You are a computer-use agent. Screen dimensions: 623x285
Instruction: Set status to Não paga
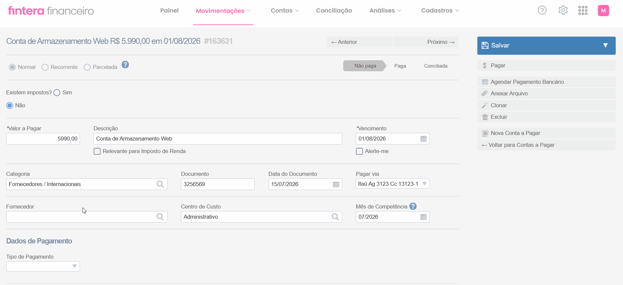tap(365, 66)
